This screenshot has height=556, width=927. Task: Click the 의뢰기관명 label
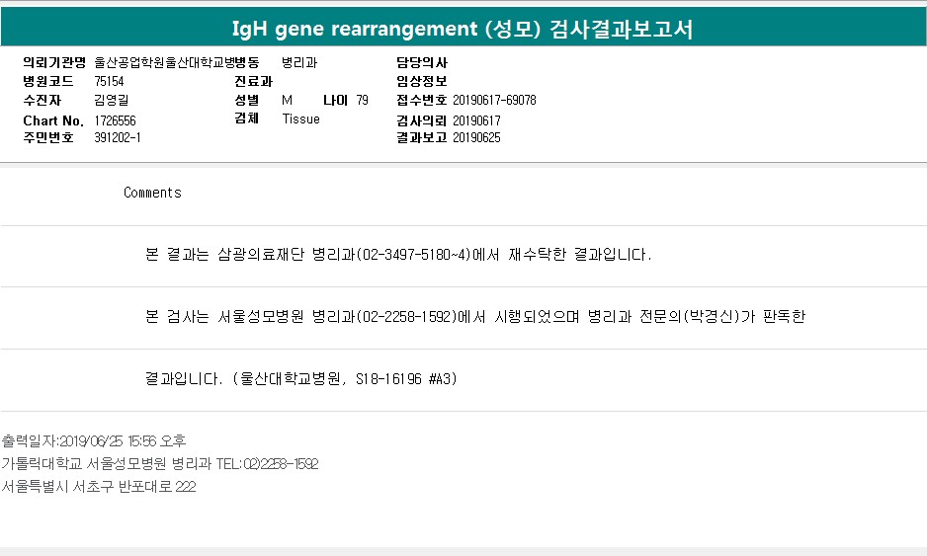tap(54, 62)
